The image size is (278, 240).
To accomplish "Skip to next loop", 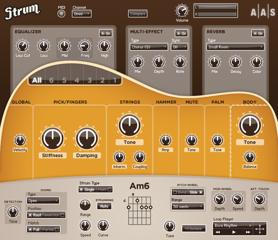I will [x=248, y=232].
